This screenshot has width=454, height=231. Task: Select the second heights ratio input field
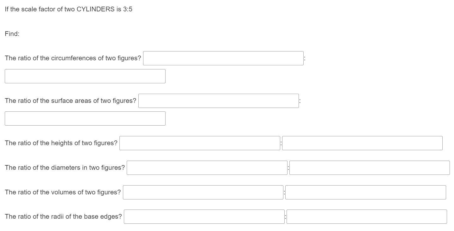[362, 143]
